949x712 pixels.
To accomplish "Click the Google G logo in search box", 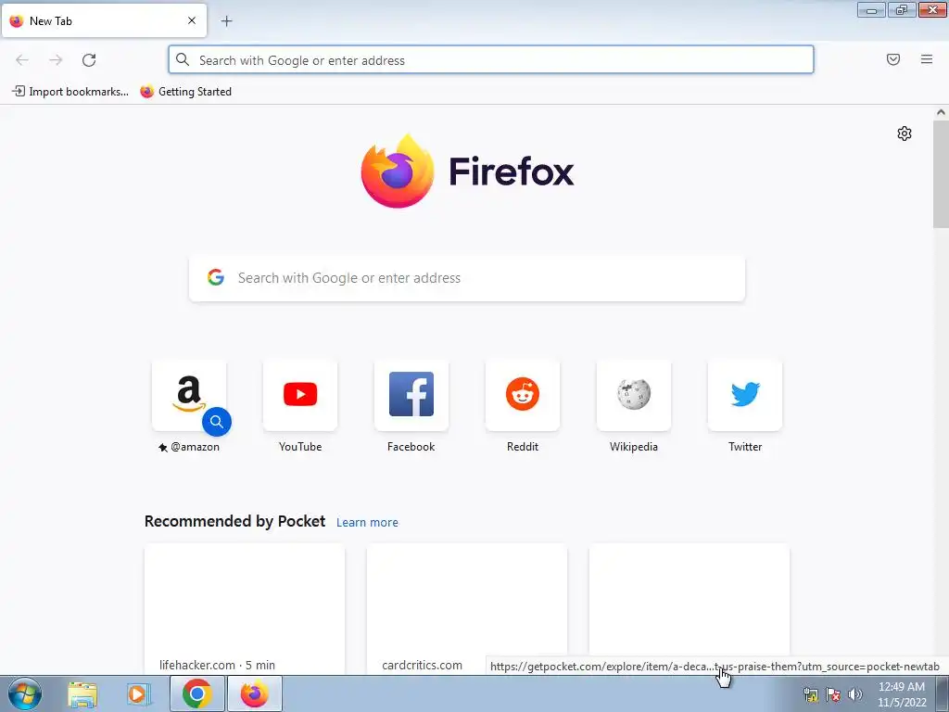I will (x=216, y=277).
